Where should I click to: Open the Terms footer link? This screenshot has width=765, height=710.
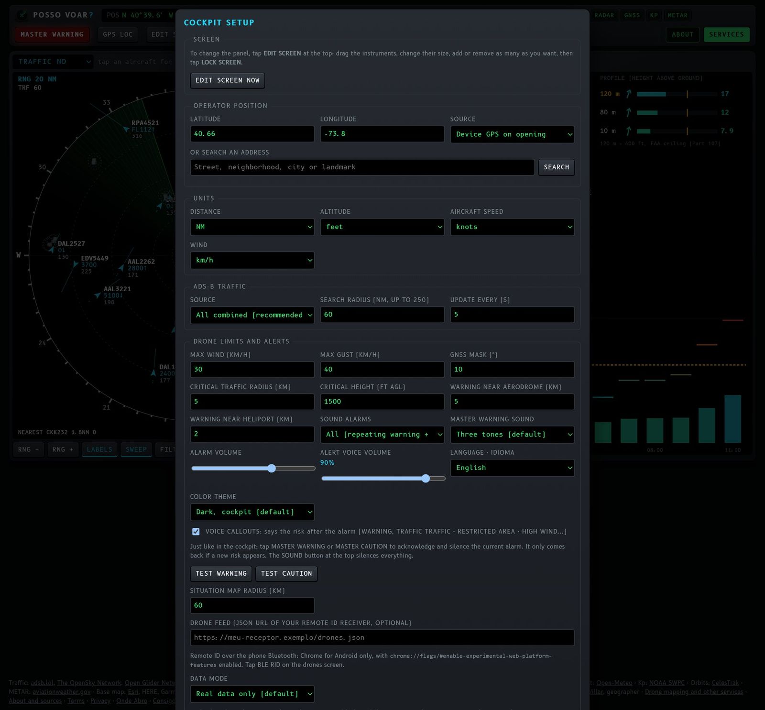[76, 701]
